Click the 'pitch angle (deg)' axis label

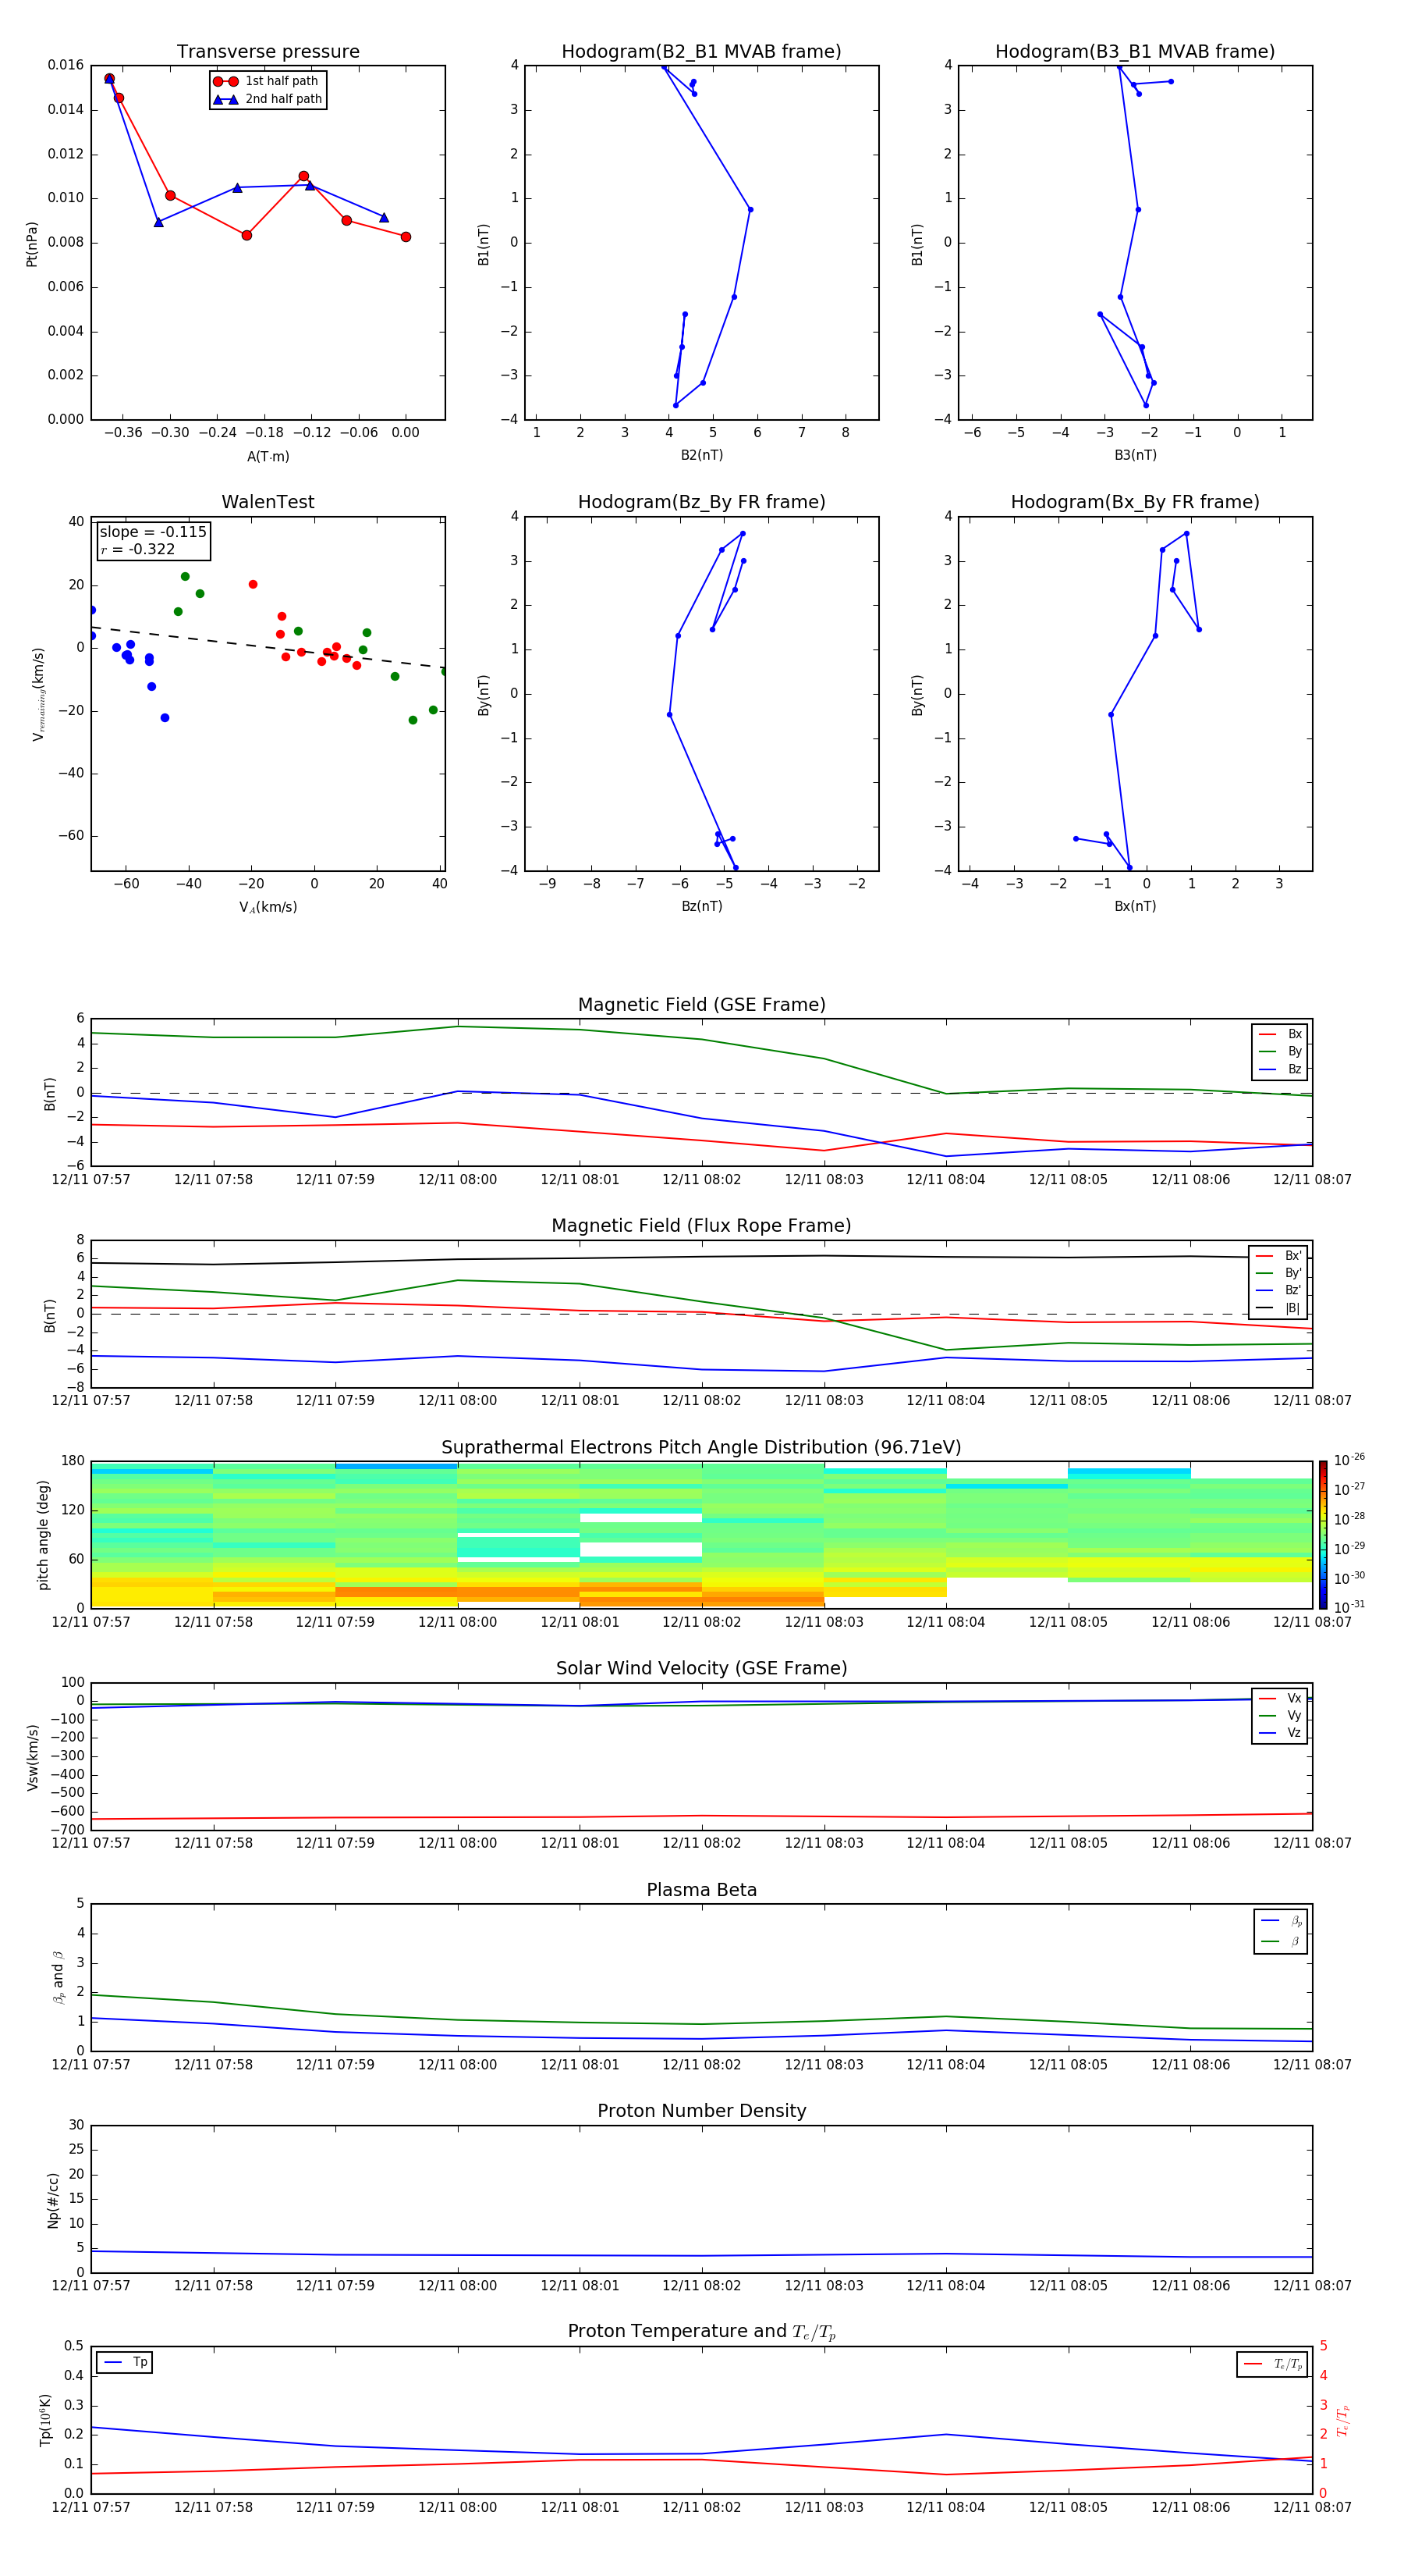43,1535
